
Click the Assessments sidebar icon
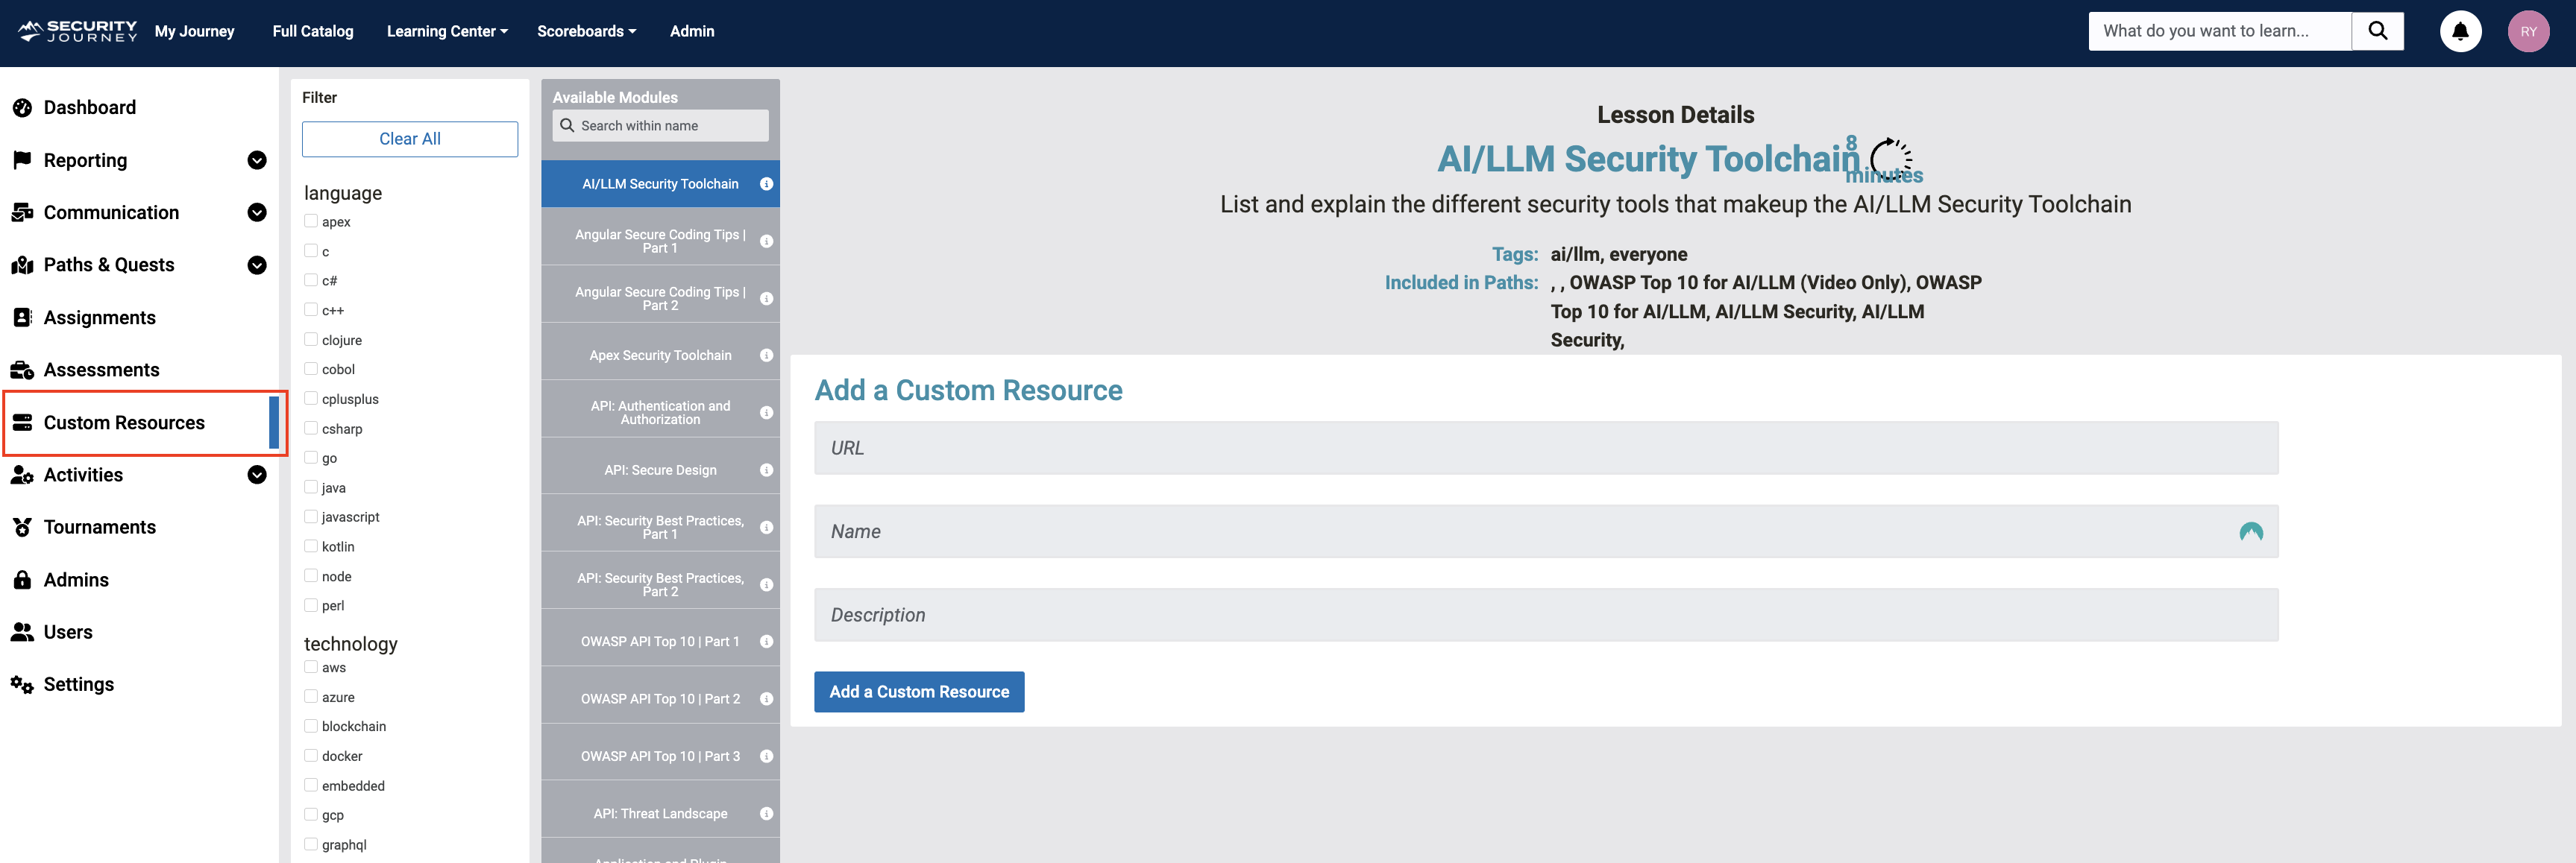pyautogui.click(x=22, y=370)
